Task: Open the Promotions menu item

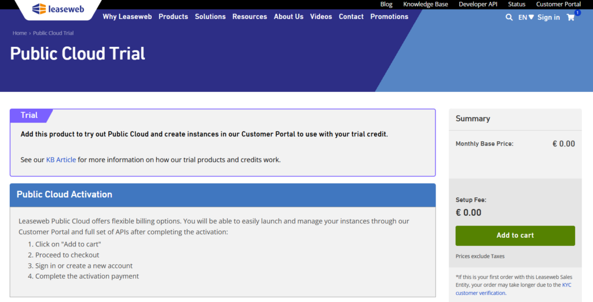Action: (389, 17)
